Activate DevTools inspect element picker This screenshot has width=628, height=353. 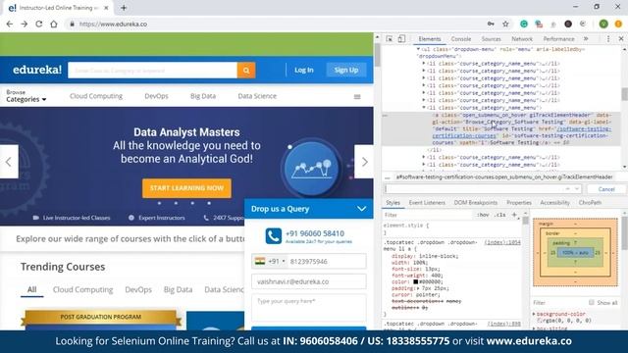(x=390, y=39)
